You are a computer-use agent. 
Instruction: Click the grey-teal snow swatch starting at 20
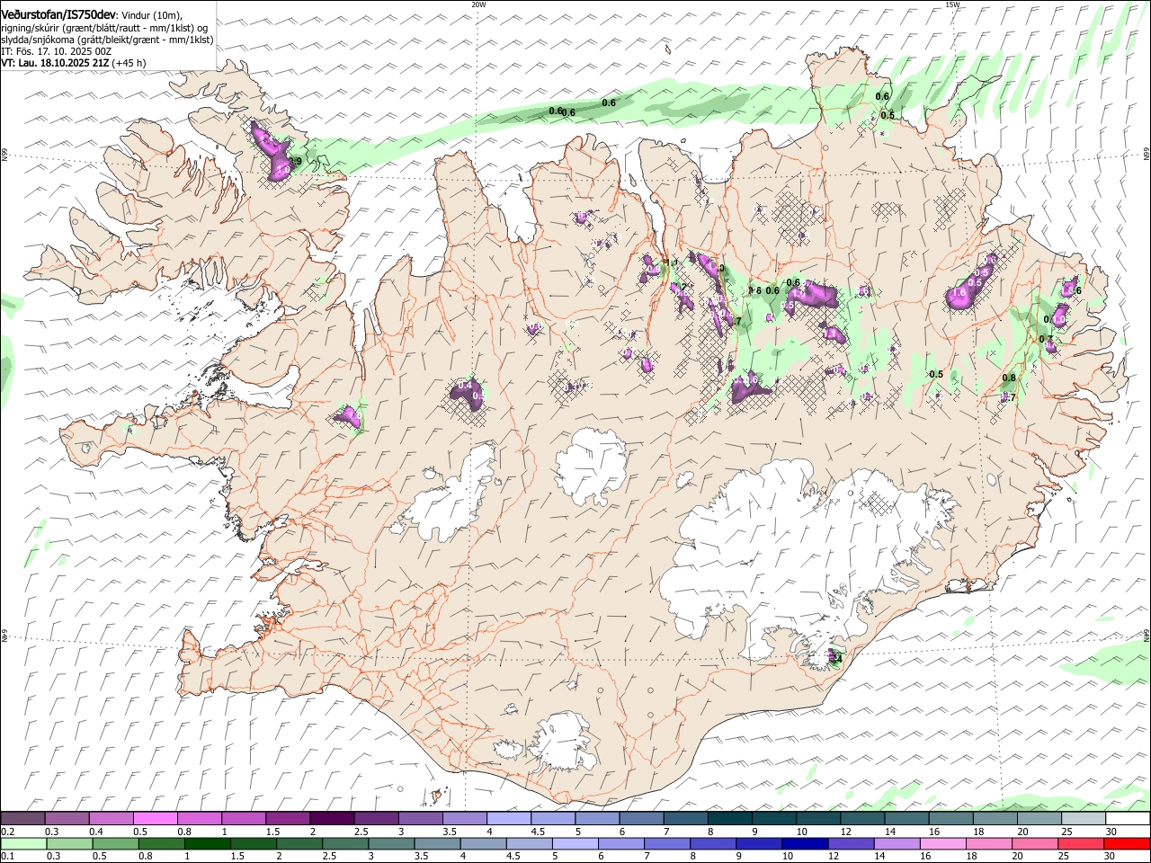(1039, 819)
